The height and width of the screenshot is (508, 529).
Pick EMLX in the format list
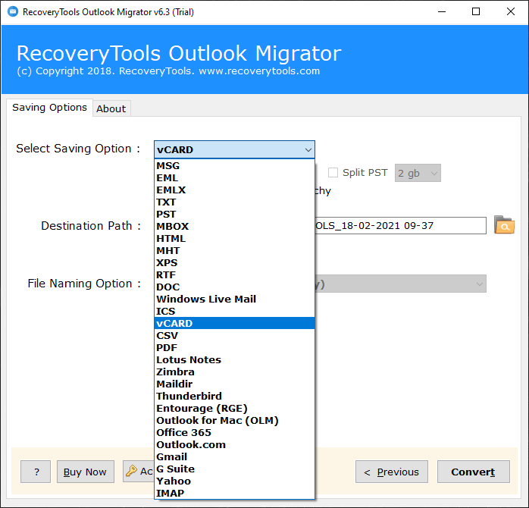234,190
